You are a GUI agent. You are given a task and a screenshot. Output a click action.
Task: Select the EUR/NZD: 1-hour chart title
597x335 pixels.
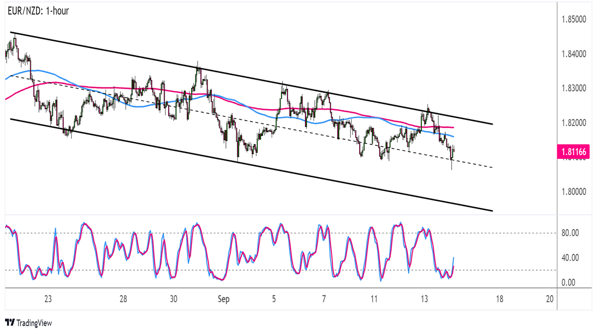[x=38, y=11]
